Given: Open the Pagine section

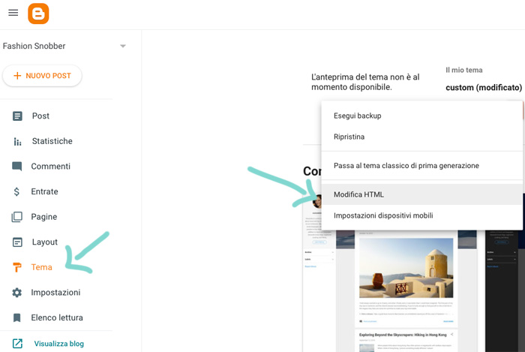Looking at the screenshot, I should [43, 217].
